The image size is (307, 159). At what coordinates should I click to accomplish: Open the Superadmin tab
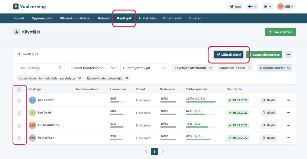pyautogui.click(x=198, y=18)
